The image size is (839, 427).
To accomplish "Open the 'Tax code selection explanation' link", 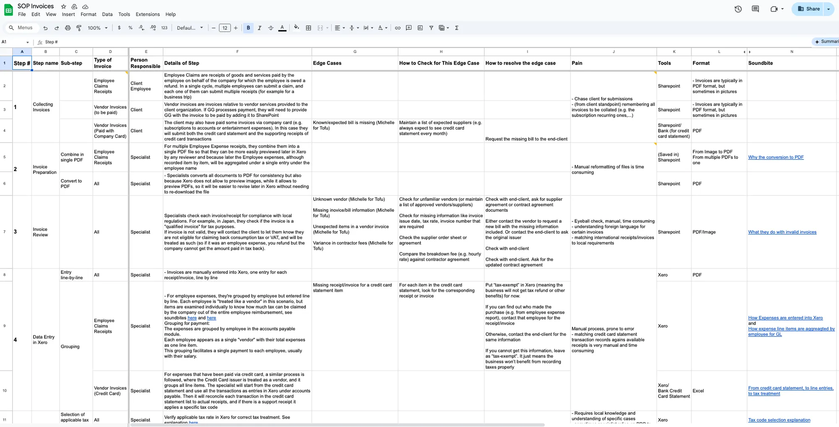I will point(779,420).
